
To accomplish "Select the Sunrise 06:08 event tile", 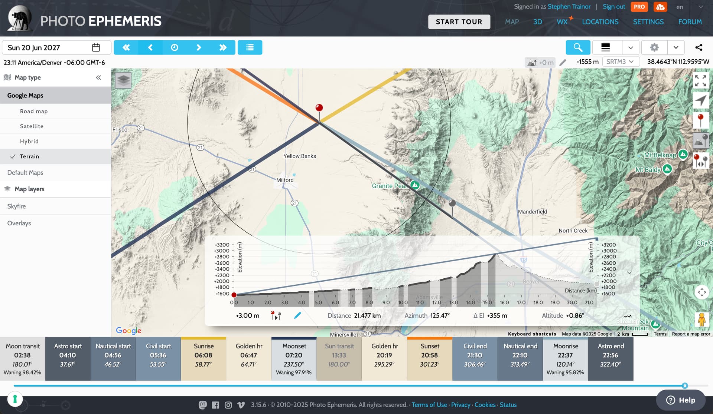I will click(204, 359).
